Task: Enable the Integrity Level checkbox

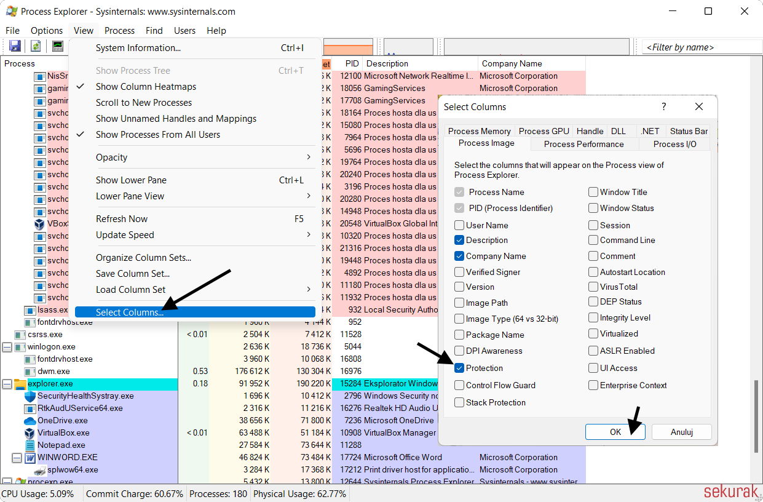Action: pos(593,317)
